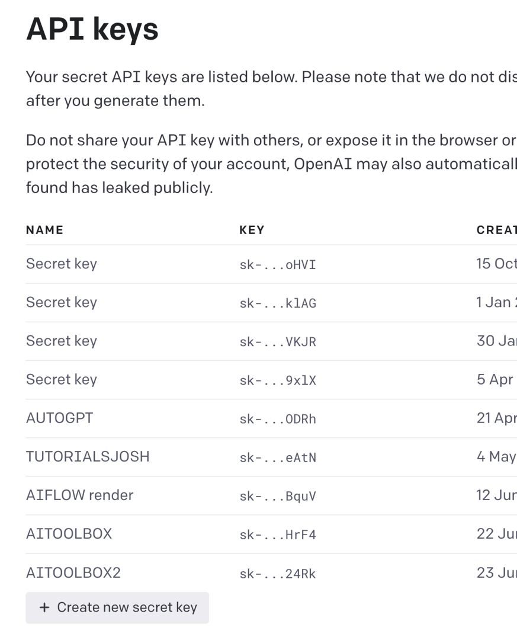Click the NAME column header
Image resolution: width=517 pixels, height=640 pixels.
(44, 230)
